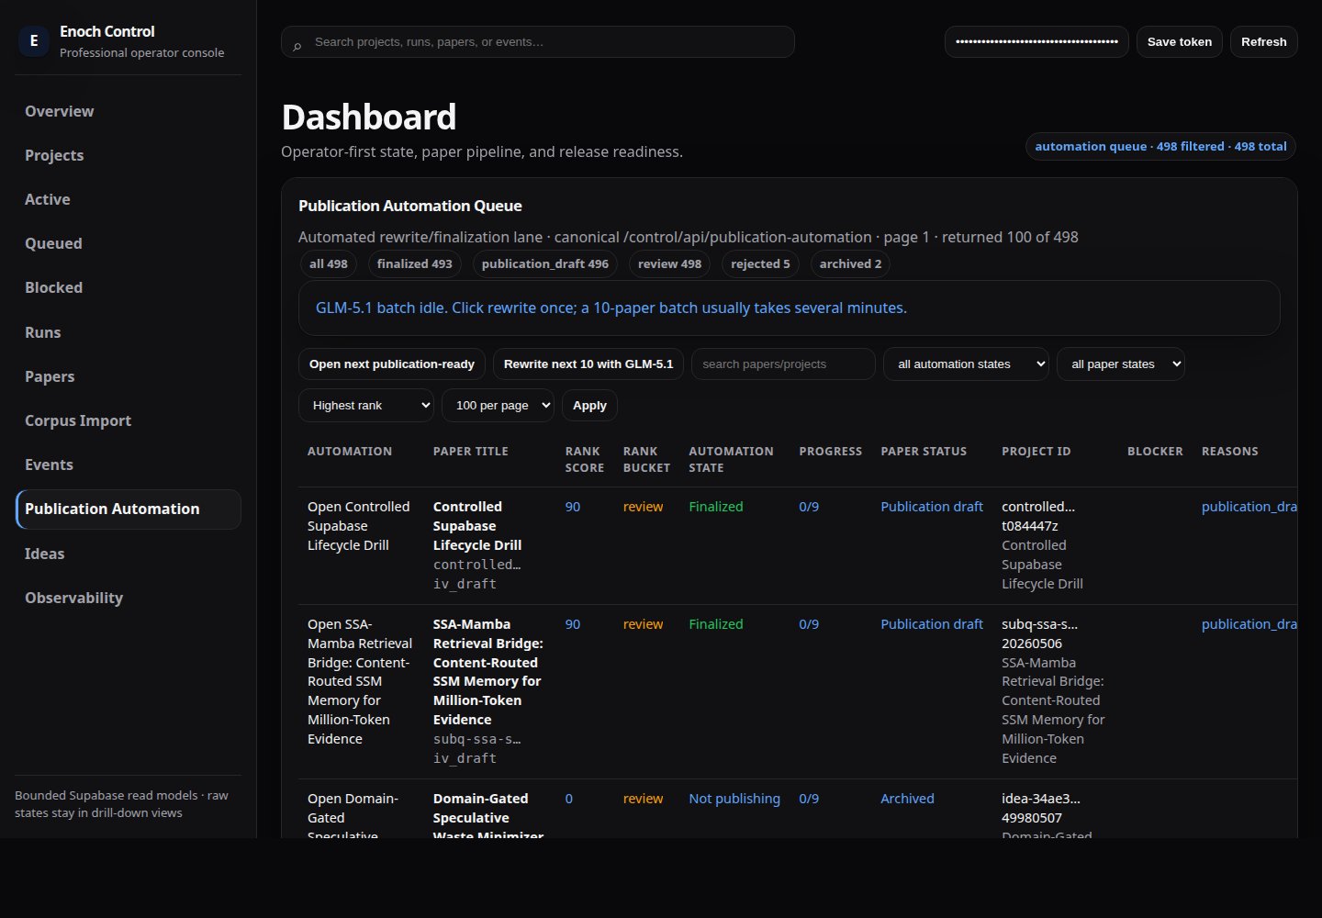The width and height of the screenshot is (1322, 918).
Task: Filter by 'archived 2' chip
Action: [x=850, y=263]
